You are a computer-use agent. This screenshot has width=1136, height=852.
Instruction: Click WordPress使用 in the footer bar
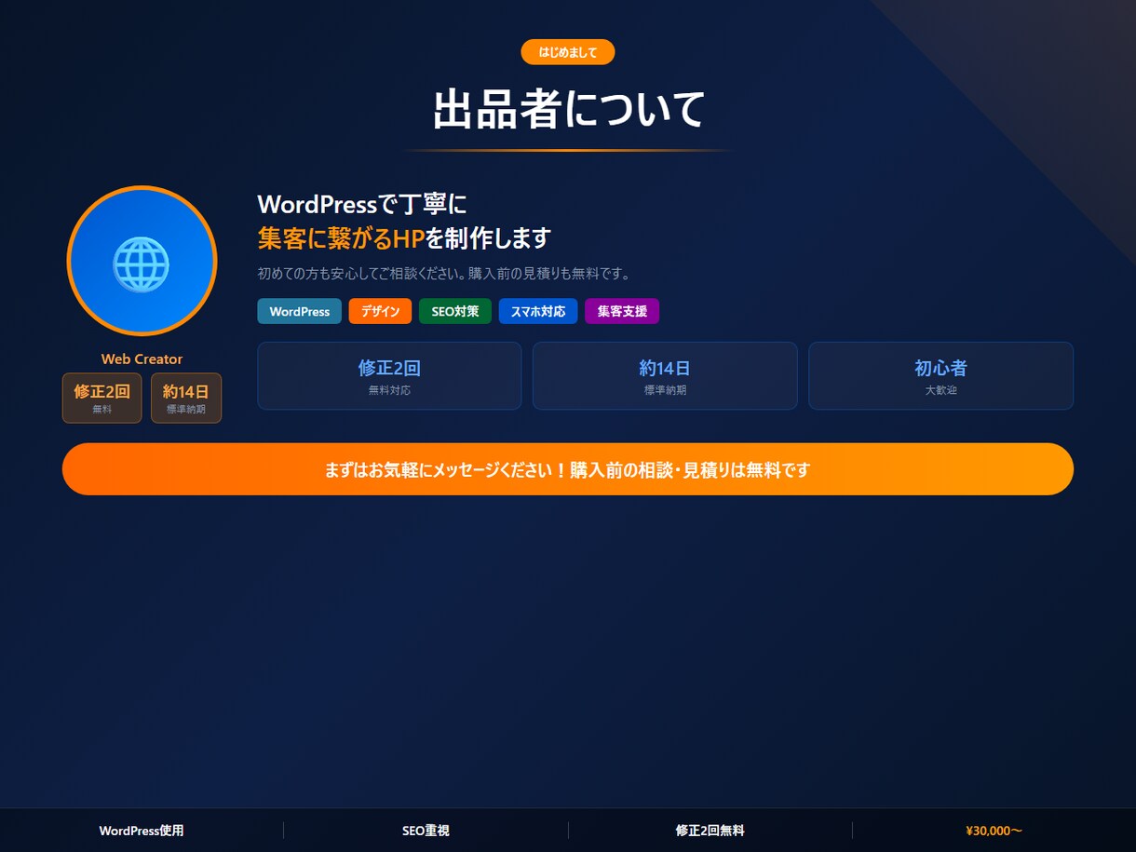coord(142,831)
